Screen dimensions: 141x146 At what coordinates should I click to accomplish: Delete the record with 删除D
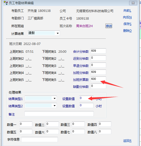coord(127,31)
